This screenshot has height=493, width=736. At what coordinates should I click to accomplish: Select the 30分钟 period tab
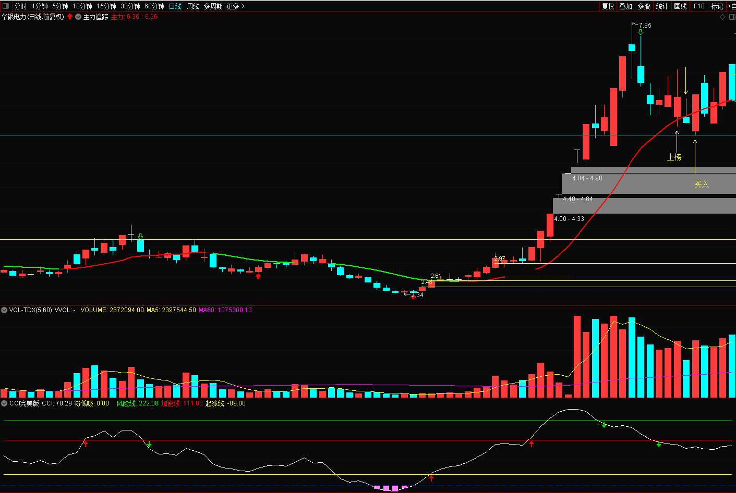point(130,6)
